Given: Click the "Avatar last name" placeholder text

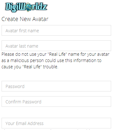Looking at the screenshot, I should 22,46.
